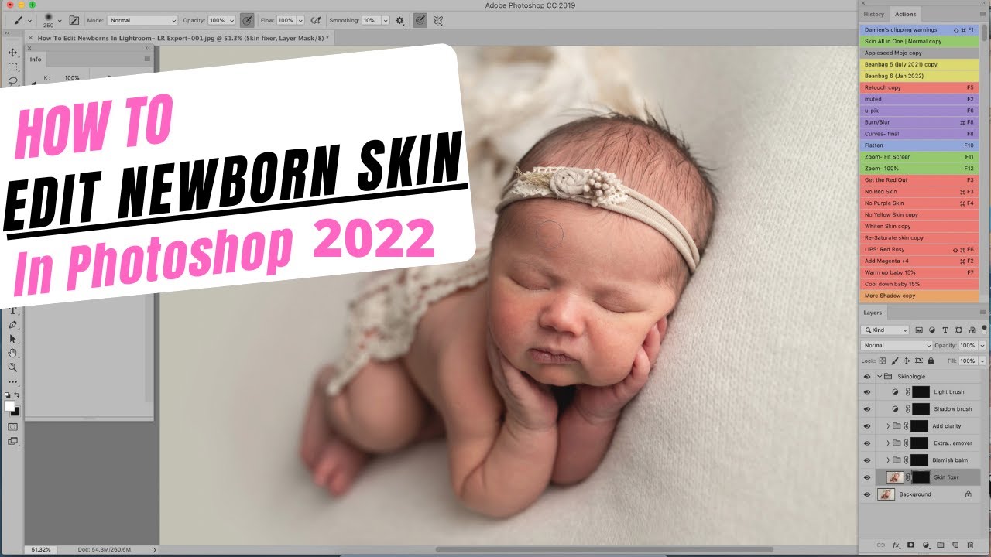Open the brush settings panel icon
The image size is (991, 557).
pos(74,20)
